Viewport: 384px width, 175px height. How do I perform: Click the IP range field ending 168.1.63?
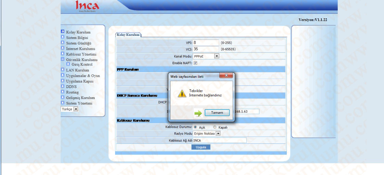point(247,112)
